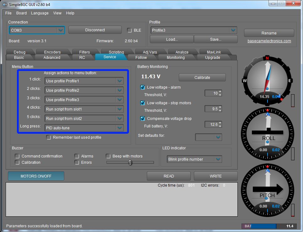Viewport: 303px width, 232px height.
Task: Enable Beep with motors checkbox
Action: pos(108,156)
